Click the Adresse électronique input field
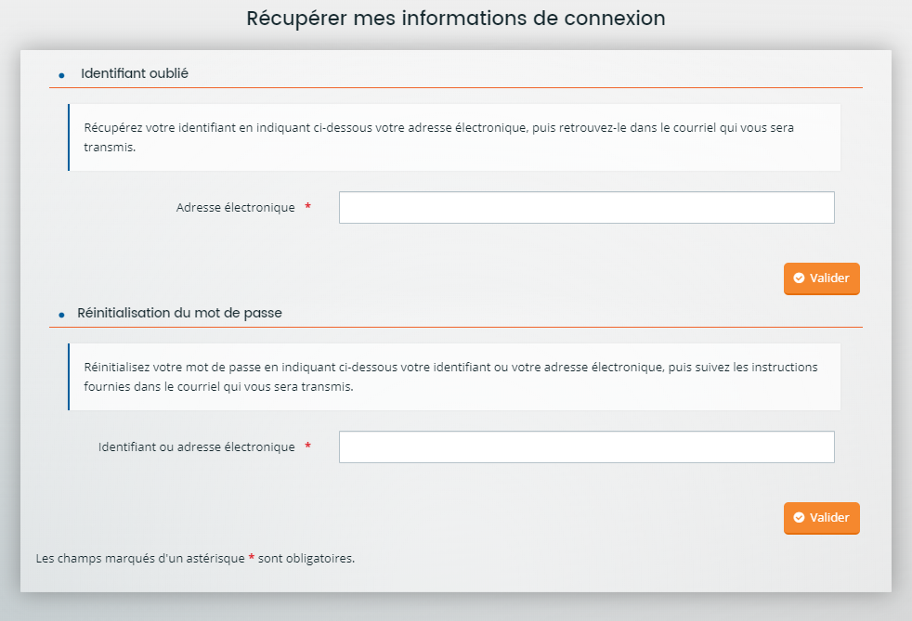 point(586,208)
